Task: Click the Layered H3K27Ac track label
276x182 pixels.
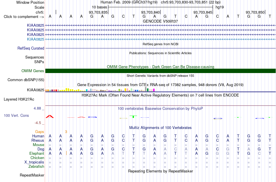Action: [19, 99]
